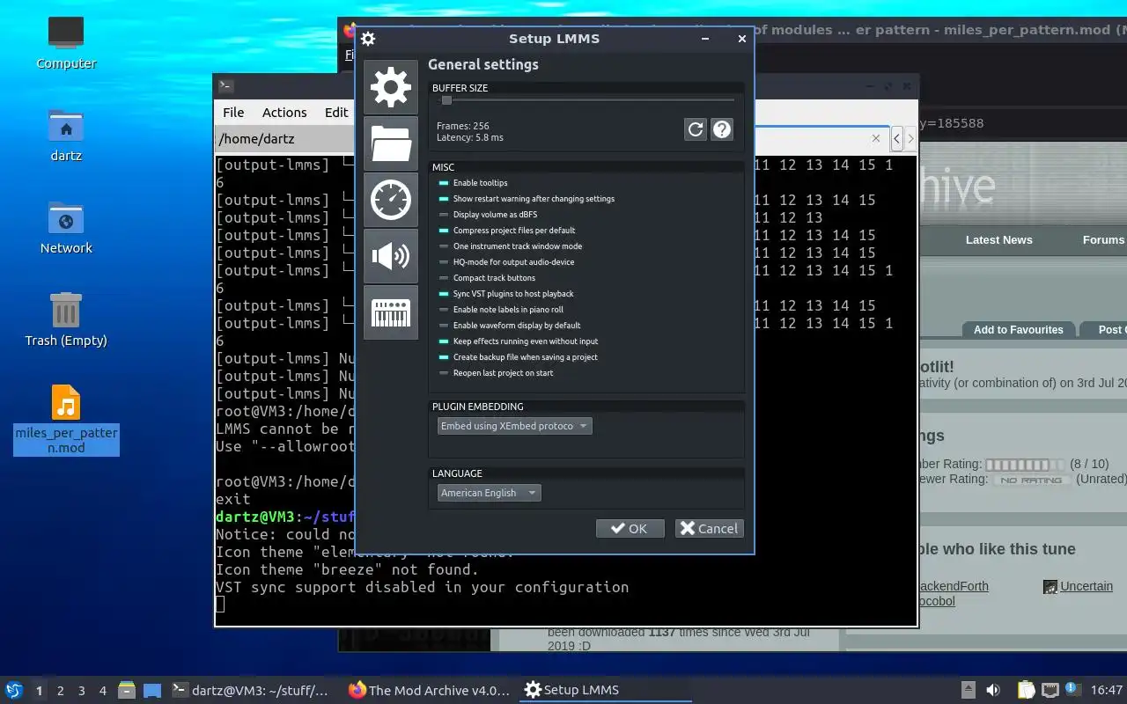Toggle Sync VST plugins to host playback
Screen dimensions: 1127x704
[x=506, y=294]
